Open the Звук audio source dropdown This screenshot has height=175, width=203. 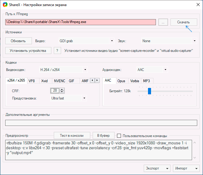[x=169, y=41]
